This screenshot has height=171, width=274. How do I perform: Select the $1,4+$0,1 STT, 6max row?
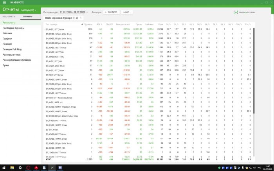click(148, 29)
